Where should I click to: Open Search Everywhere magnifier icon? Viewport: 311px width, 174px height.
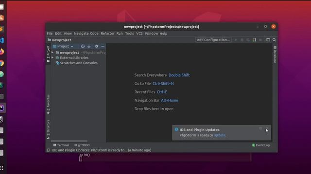[x=274, y=40]
